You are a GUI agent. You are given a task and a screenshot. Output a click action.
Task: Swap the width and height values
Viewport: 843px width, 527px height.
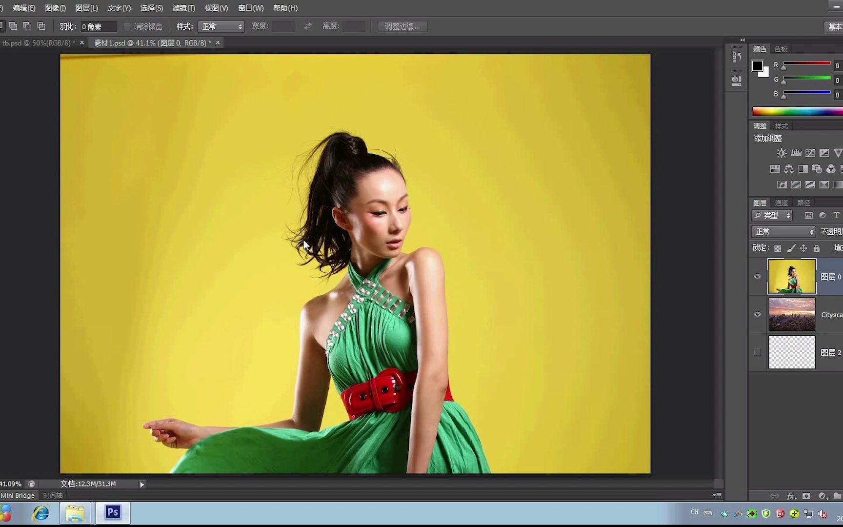(x=308, y=26)
